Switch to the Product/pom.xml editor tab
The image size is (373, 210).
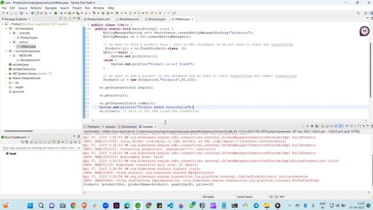(97, 19)
